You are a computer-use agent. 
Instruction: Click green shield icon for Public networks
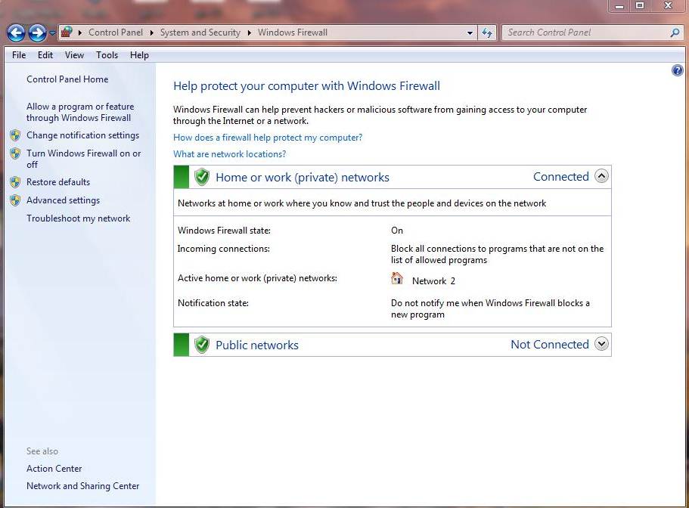pos(202,345)
